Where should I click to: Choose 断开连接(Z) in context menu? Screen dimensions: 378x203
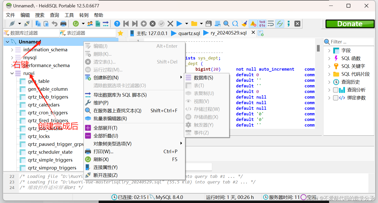(134, 175)
